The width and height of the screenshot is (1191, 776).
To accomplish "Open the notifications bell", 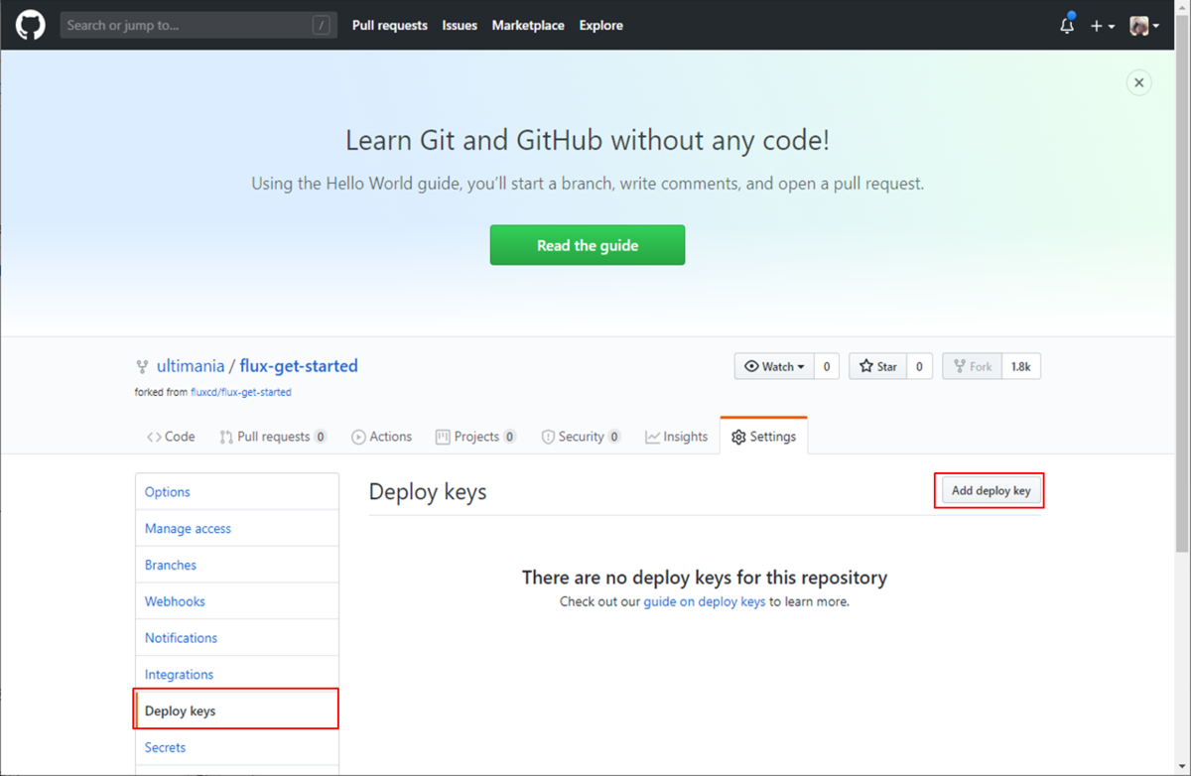I will (1067, 25).
